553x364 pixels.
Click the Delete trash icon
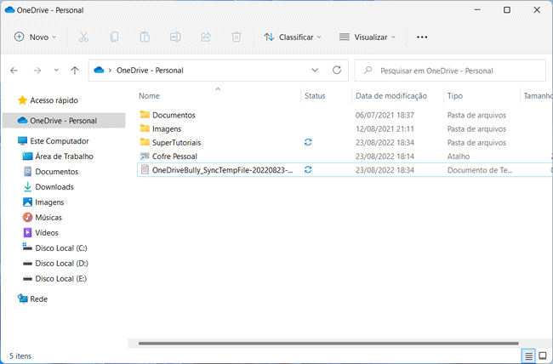coord(237,37)
